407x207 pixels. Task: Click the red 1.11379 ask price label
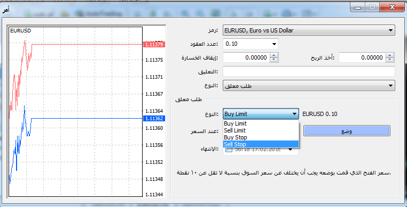coord(154,45)
